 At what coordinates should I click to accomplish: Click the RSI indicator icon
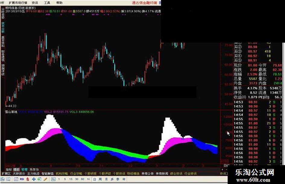tap(22, 179)
